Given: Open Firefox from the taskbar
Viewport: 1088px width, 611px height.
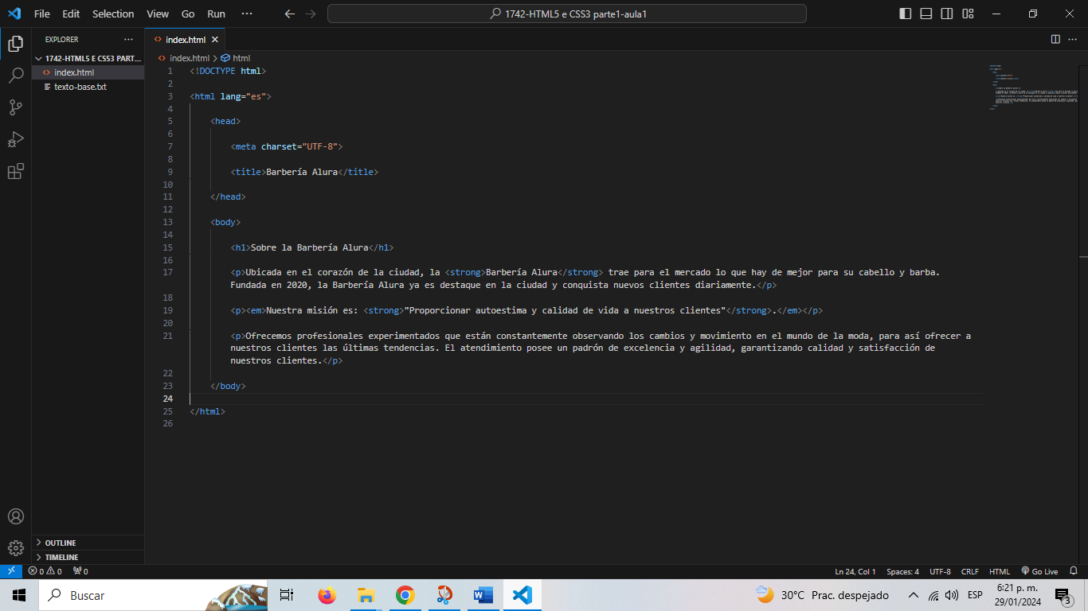Looking at the screenshot, I should (327, 595).
